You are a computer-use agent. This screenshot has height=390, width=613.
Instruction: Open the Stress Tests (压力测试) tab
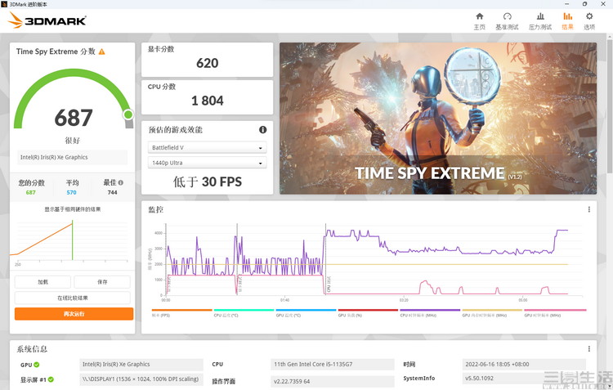540,21
